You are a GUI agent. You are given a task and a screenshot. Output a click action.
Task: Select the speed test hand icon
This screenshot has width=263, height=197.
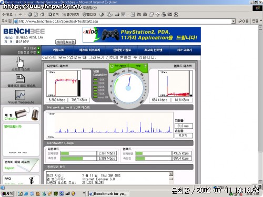point(20,63)
